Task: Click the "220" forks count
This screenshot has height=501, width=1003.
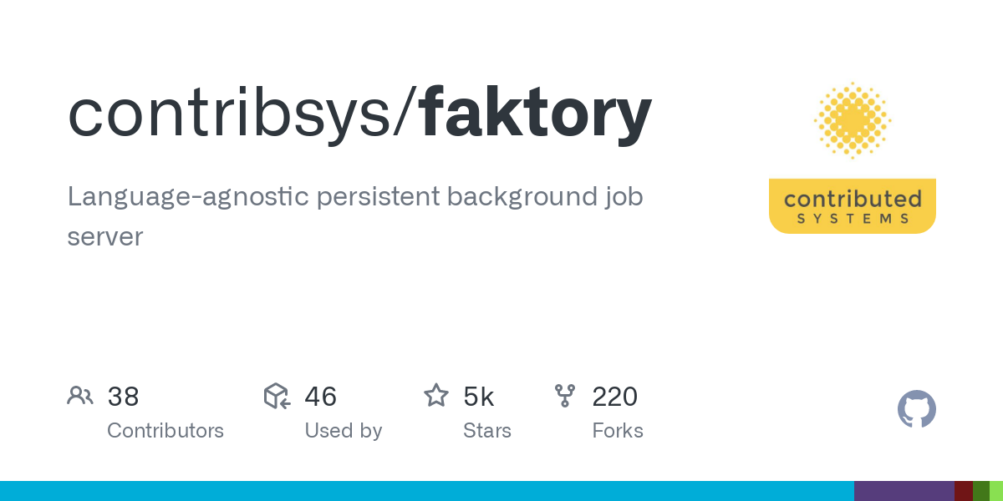Action: [615, 397]
